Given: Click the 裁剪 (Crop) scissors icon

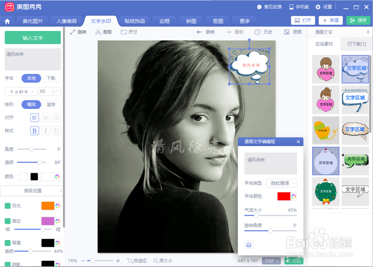Looking at the screenshot, I should pos(98,32).
